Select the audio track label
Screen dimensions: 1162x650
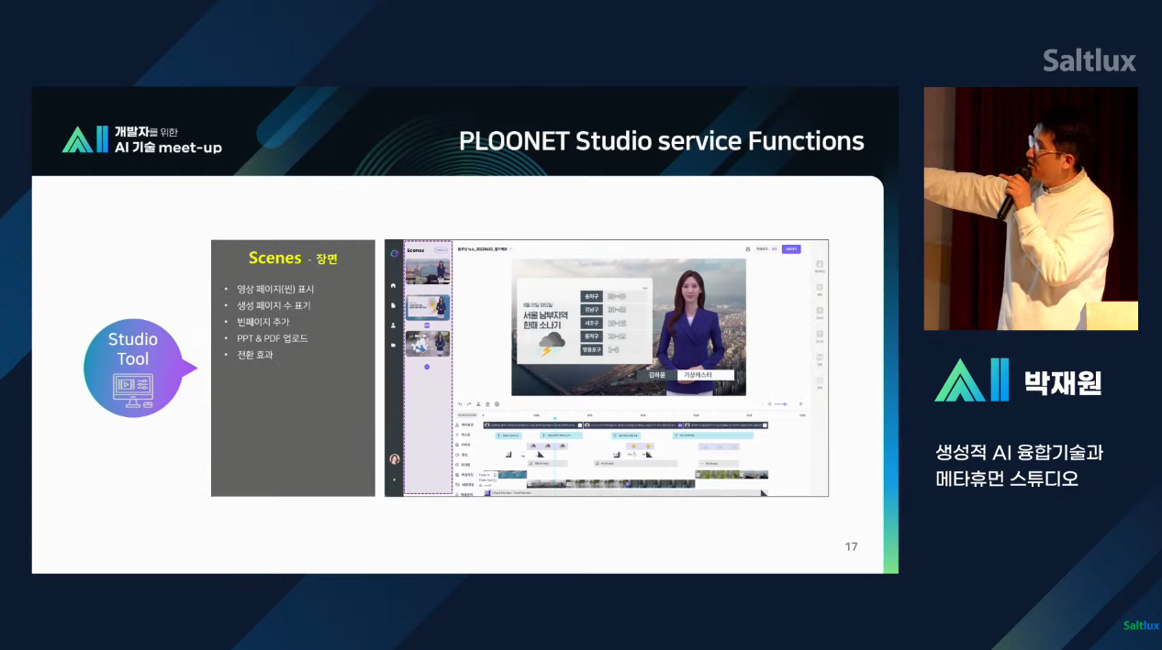(x=464, y=465)
